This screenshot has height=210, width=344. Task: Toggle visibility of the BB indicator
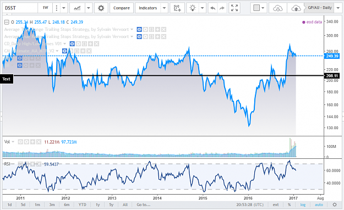(20, 65)
